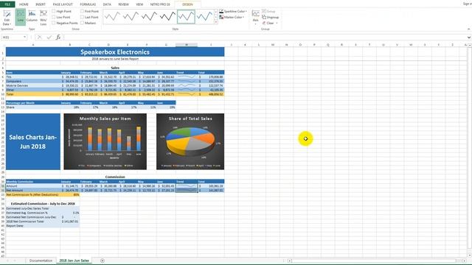Open Clear dropdown arrow
The height and width of the screenshot is (265, 472).
pos(277,23)
